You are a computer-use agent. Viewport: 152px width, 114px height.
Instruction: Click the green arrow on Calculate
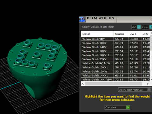(128, 107)
